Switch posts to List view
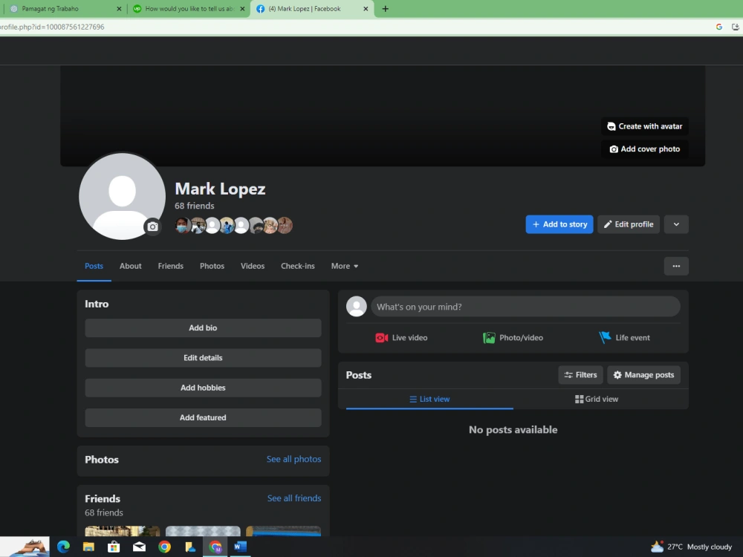The height and width of the screenshot is (557, 743). pyautogui.click(x=429, y=400)
